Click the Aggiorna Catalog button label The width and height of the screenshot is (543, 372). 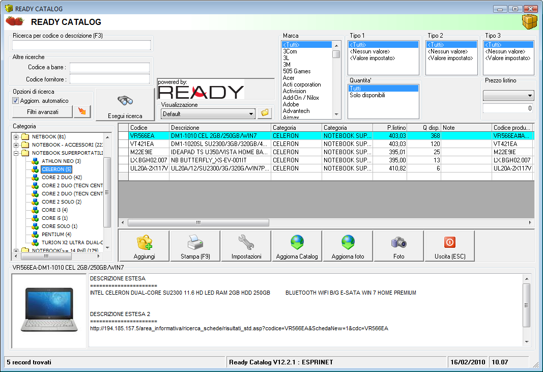tap(297, 256)
